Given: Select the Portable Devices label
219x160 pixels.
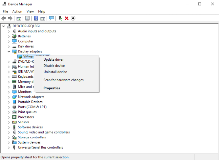Looking at the screenshot, I should (x=30, y=102).
